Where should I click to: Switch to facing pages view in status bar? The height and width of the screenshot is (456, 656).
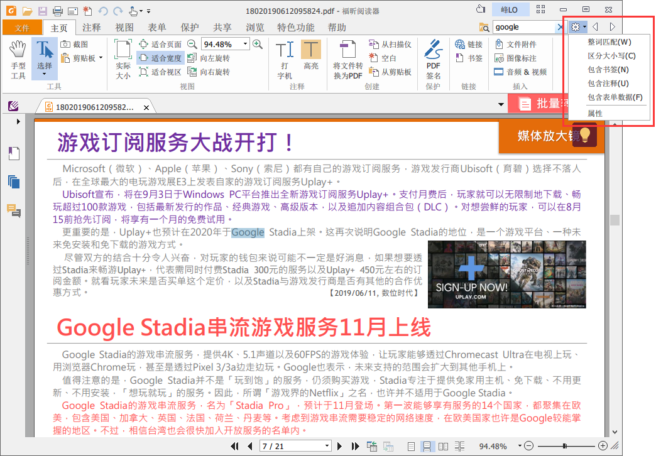(x=443, y=447)
